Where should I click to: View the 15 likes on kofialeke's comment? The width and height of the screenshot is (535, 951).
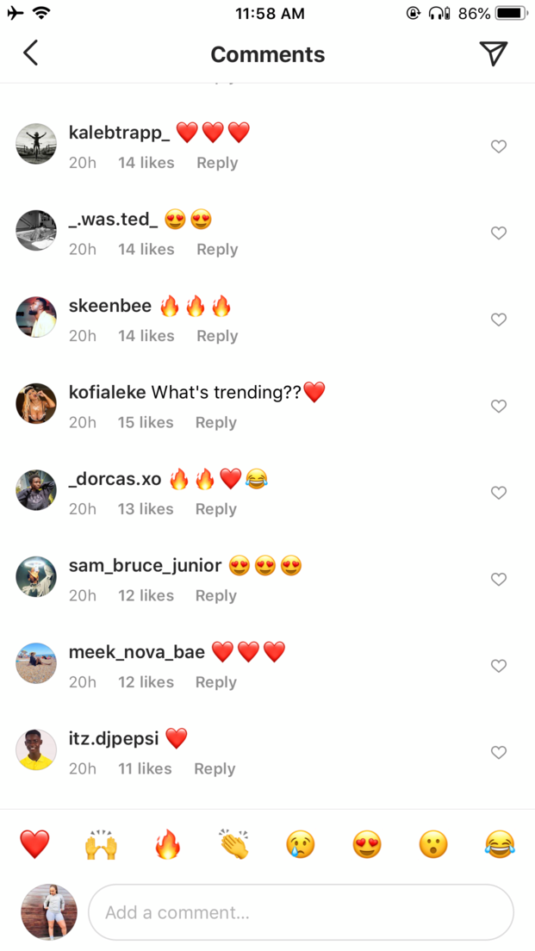pos(146,422)
